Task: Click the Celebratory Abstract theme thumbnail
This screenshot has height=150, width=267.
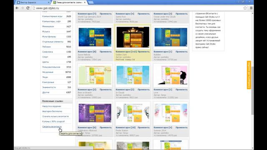Action: click(95, 113)
